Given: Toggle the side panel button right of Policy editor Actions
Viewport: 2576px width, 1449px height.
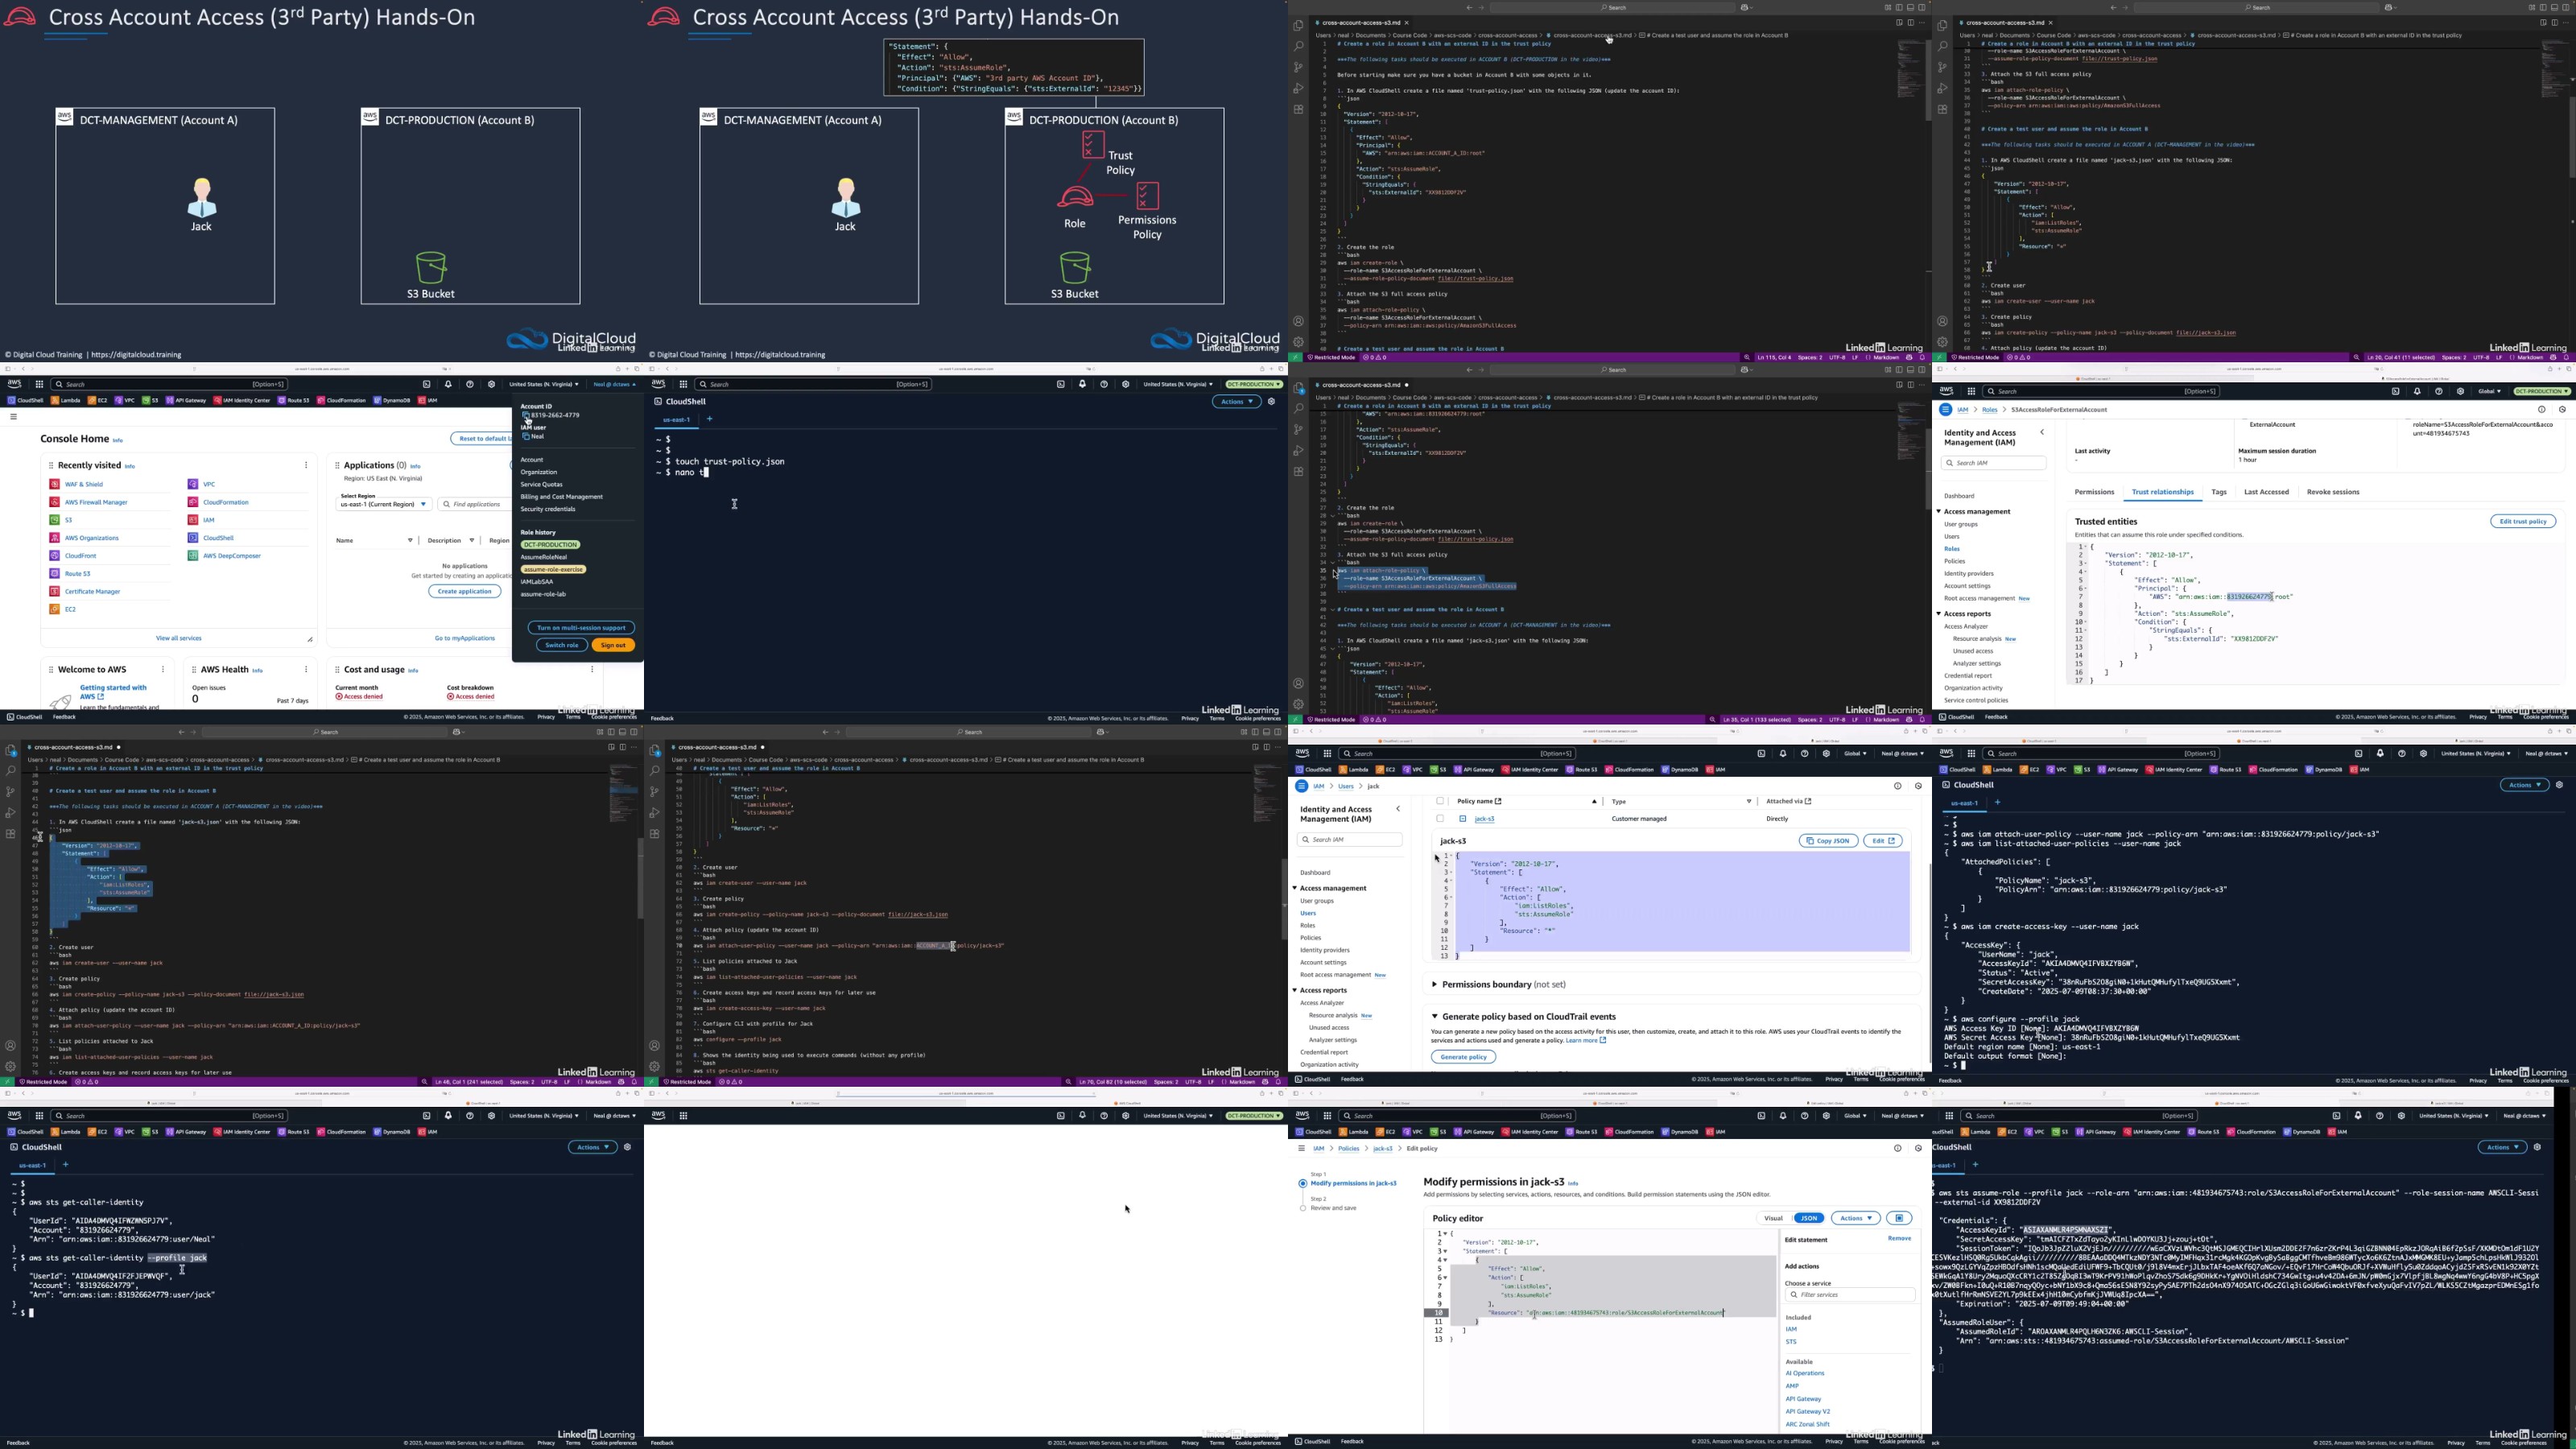Looking at the screenshot, I should coord(1899,1218).
